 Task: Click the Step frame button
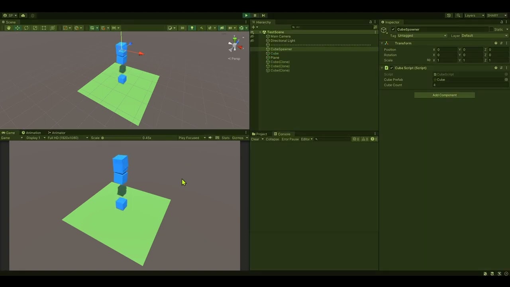click(x=263, y=16)
